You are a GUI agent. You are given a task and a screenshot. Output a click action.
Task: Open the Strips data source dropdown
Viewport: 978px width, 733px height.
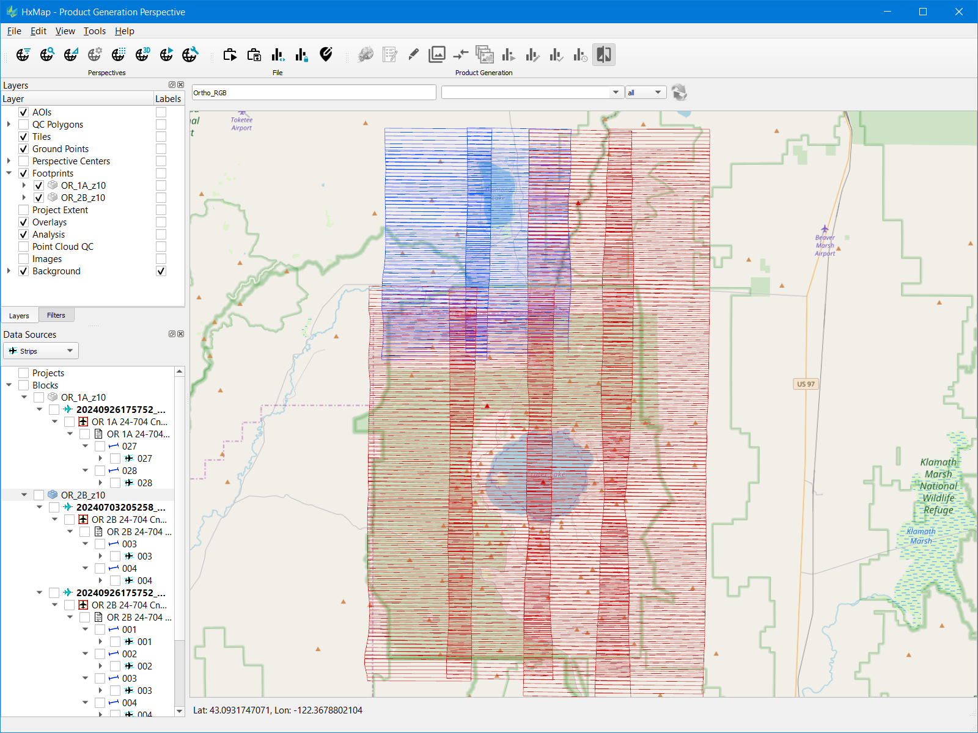click(41, 351)
